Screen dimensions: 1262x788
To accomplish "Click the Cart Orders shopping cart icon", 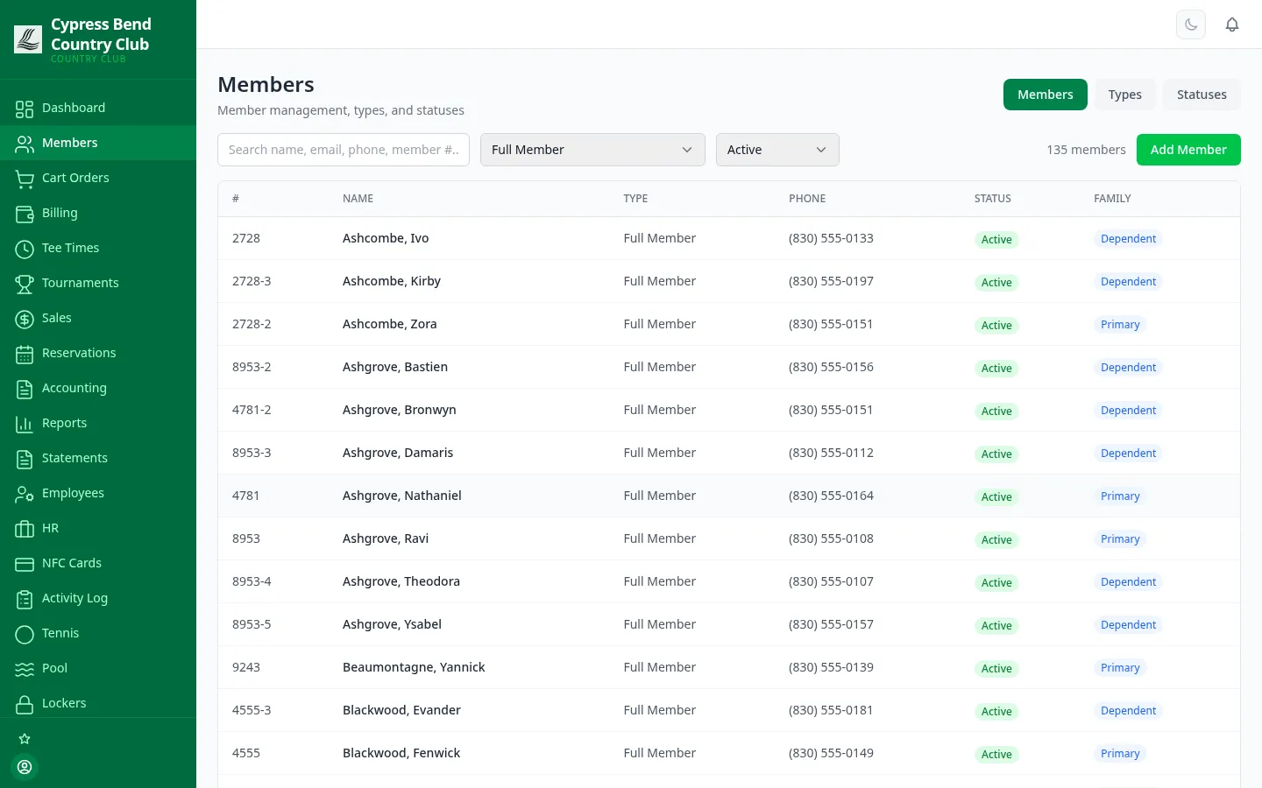I will point(25,179).
